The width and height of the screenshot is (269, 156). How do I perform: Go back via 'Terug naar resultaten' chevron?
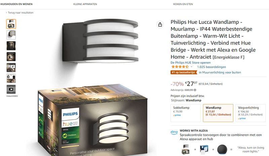[x=6, y=12]
